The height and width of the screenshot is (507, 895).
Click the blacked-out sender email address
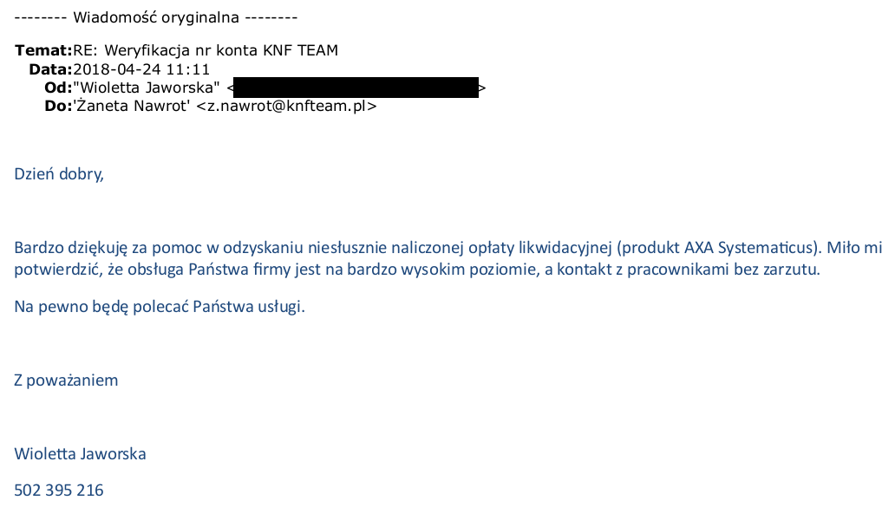point(356,88)
